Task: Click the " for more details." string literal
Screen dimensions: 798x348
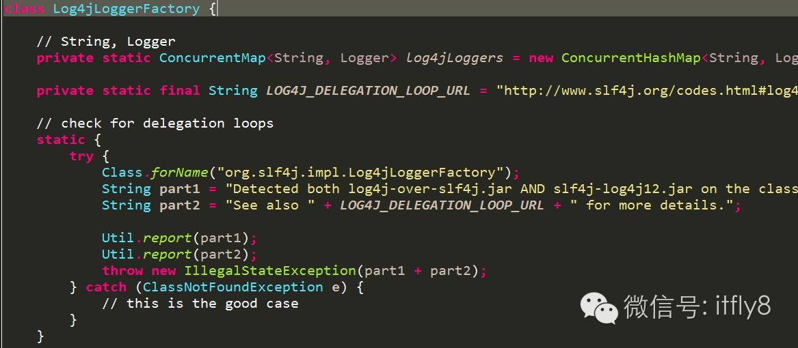Action: point(652,205)
